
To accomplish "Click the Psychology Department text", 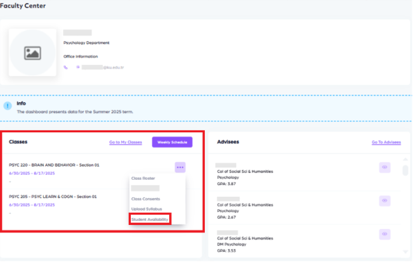I will 86,43.
